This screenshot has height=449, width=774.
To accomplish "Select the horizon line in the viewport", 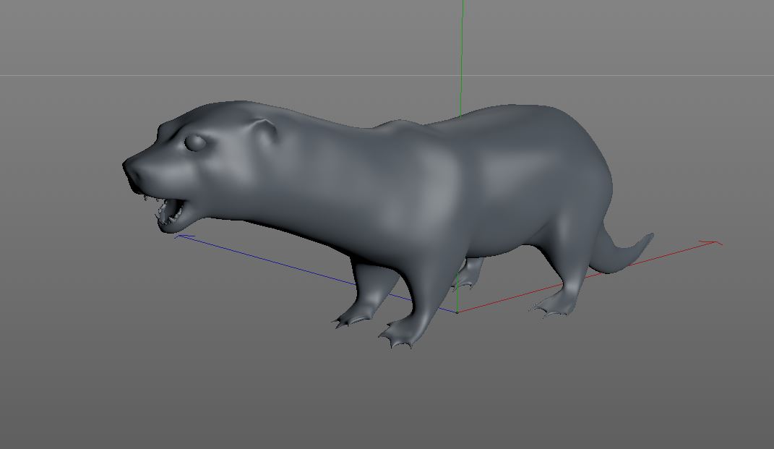I will point(387,76).
